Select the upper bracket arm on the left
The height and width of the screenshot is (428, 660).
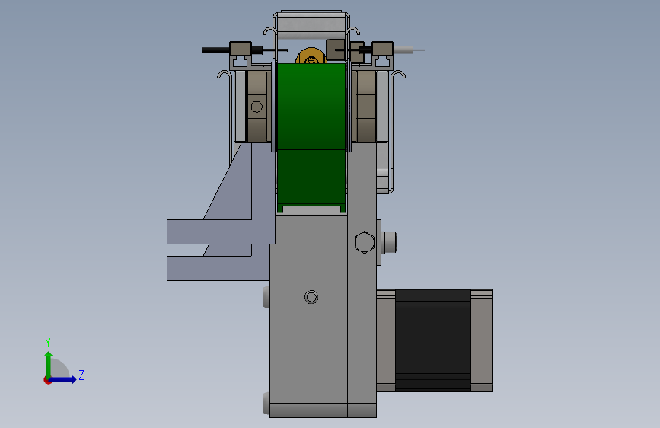(221, 232)
